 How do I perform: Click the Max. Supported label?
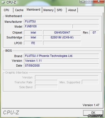(x=70, y=82)
